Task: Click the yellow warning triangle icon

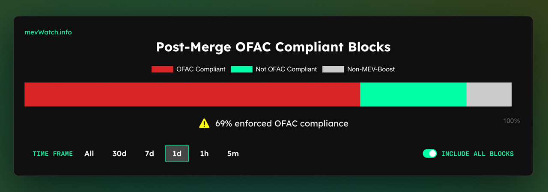Action: tap(204, 123)
